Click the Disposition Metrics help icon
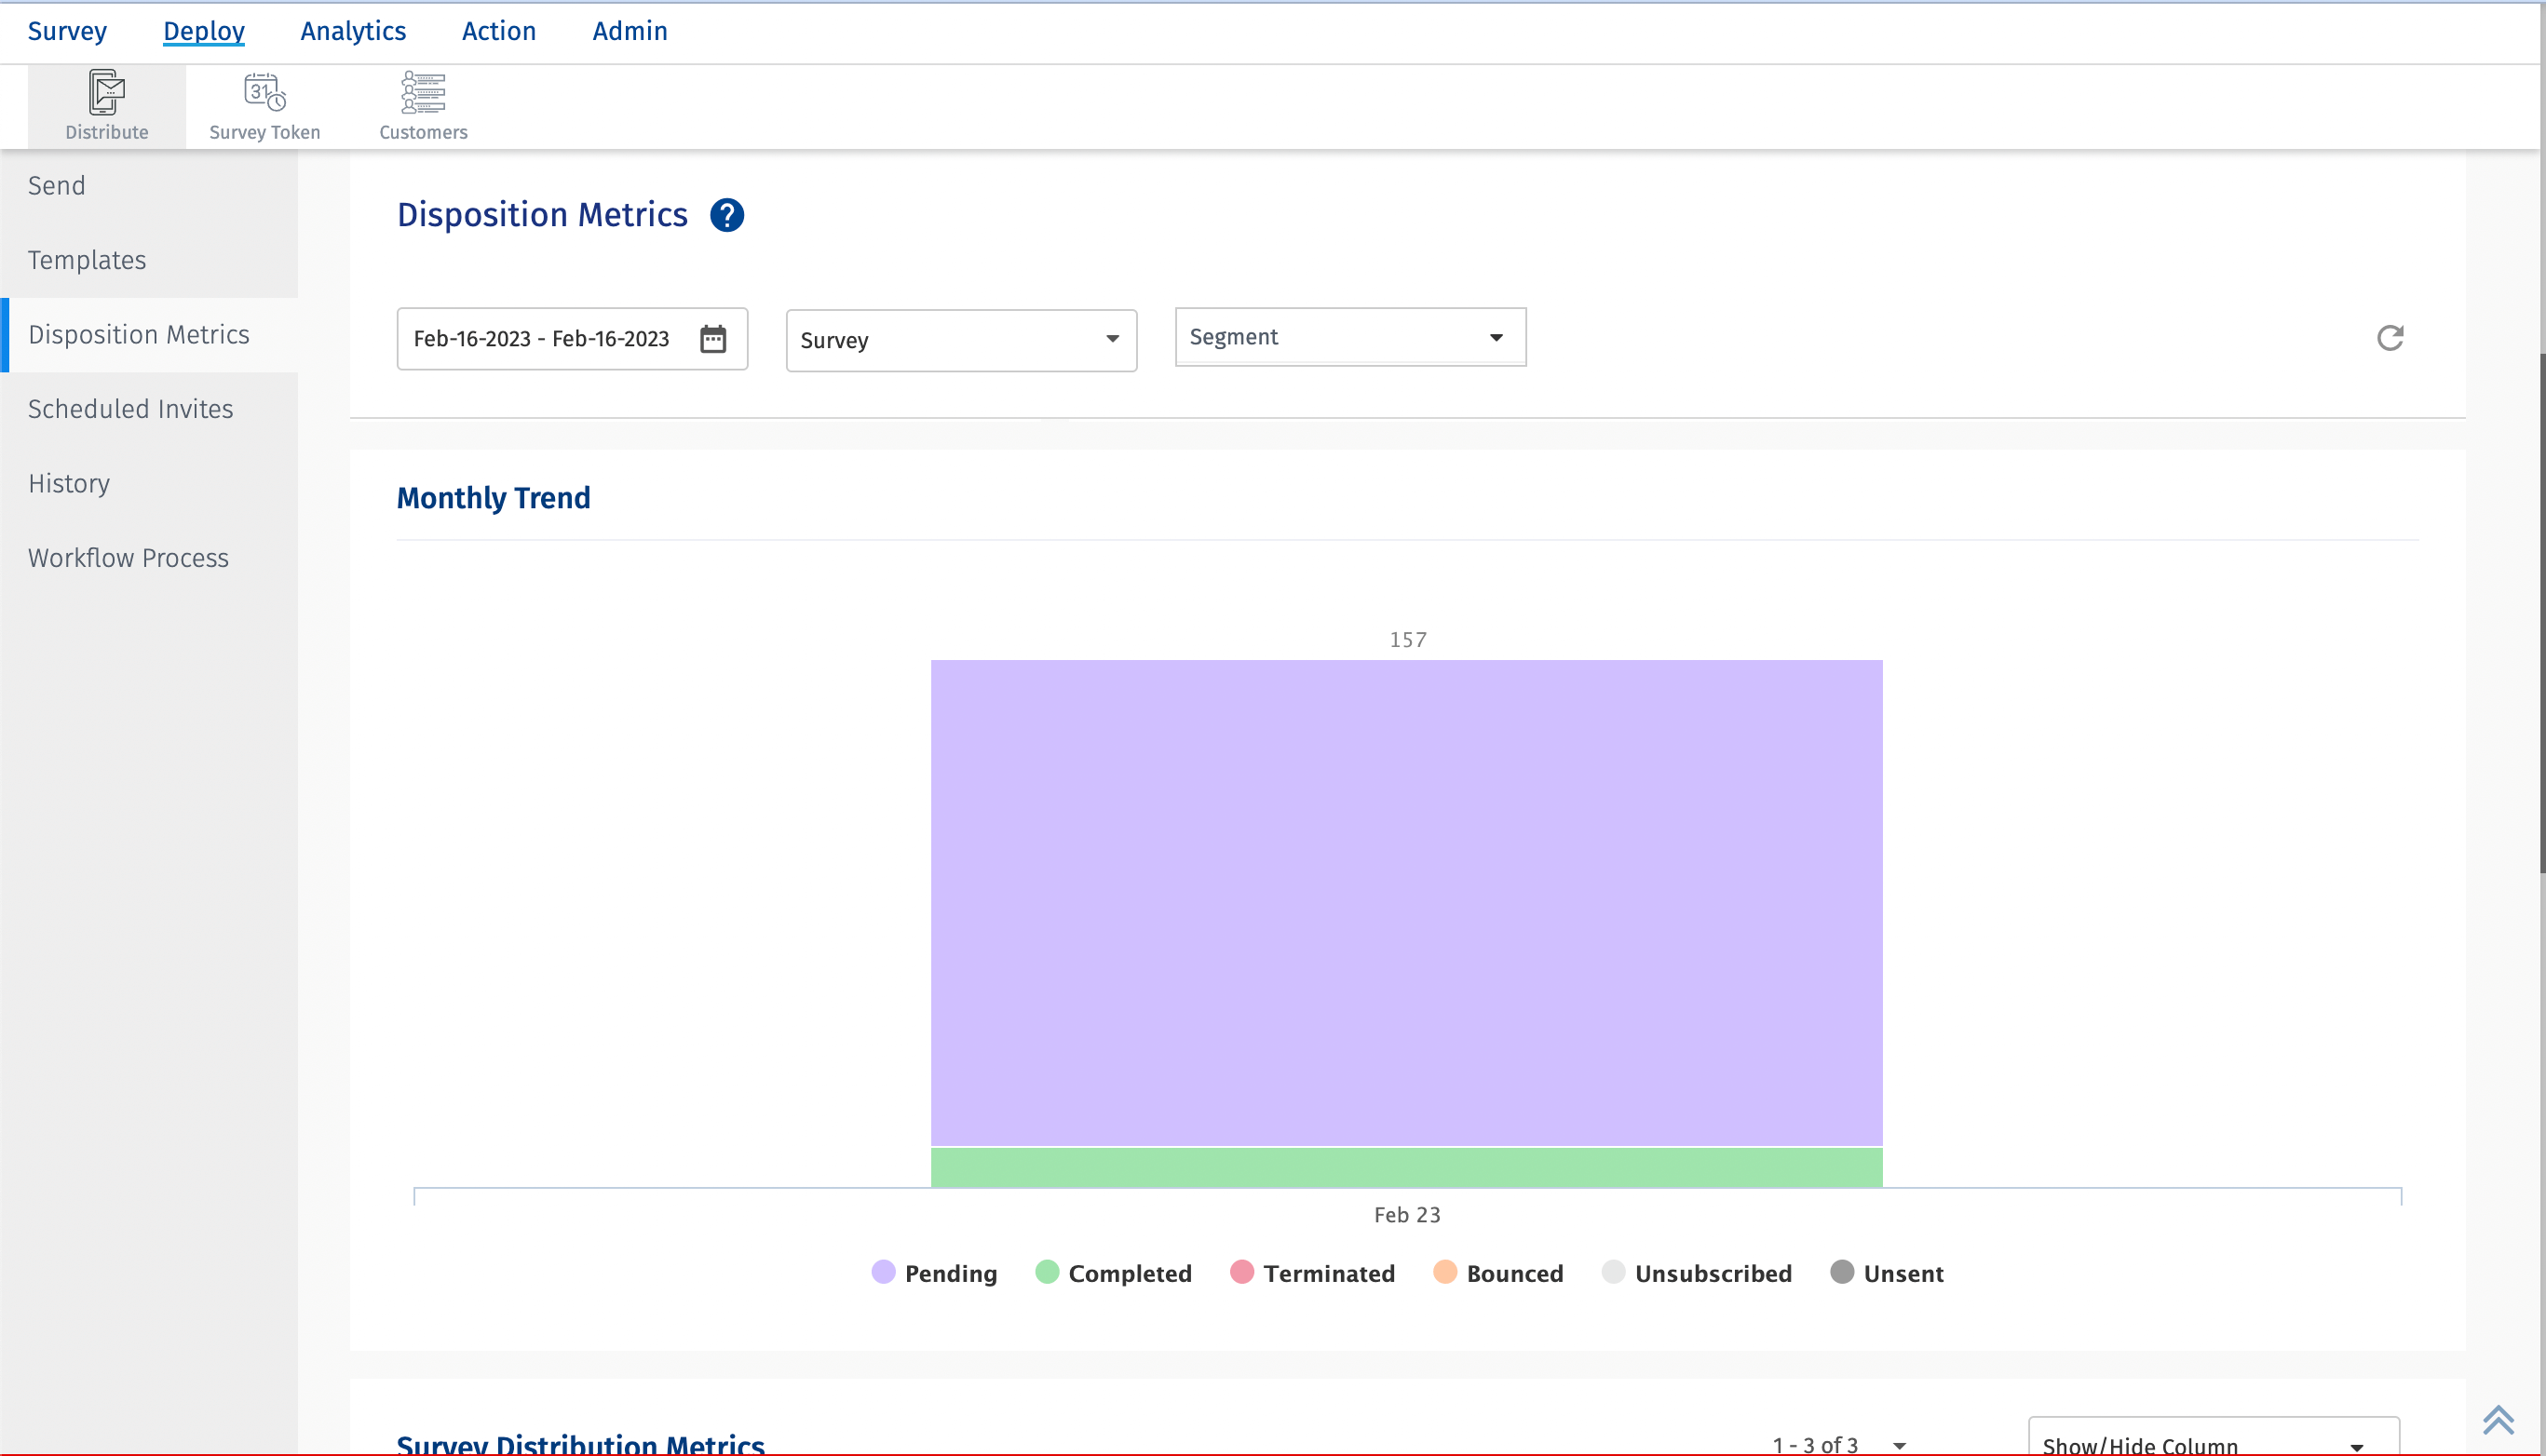Image resolution: width=2546 pixels, height=1456 pixels. (727, 215)
